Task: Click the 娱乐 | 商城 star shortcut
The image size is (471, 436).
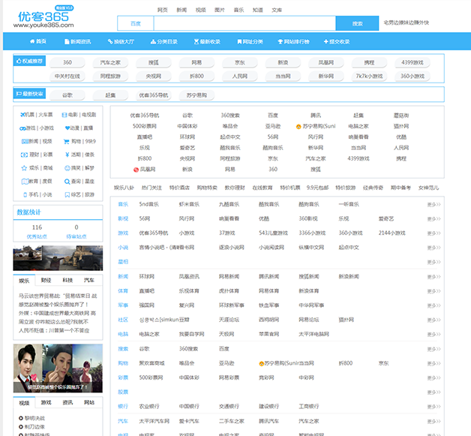Action: [36, 167]
